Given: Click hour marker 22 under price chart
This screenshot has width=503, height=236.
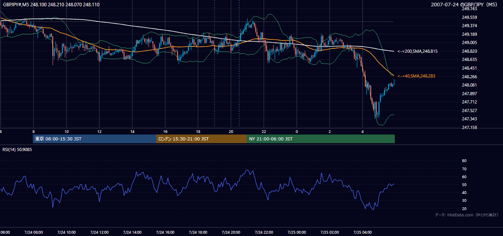Looking at the screenshot, I should tap(264, 131).
